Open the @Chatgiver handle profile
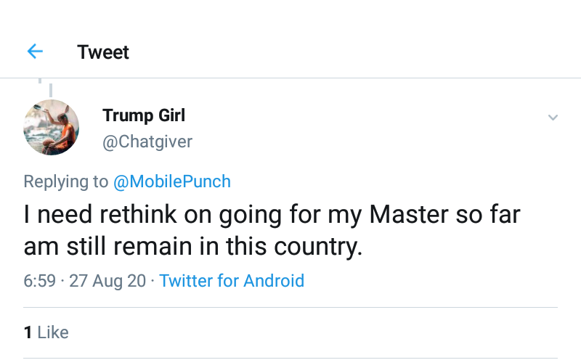 coord(147,142)
